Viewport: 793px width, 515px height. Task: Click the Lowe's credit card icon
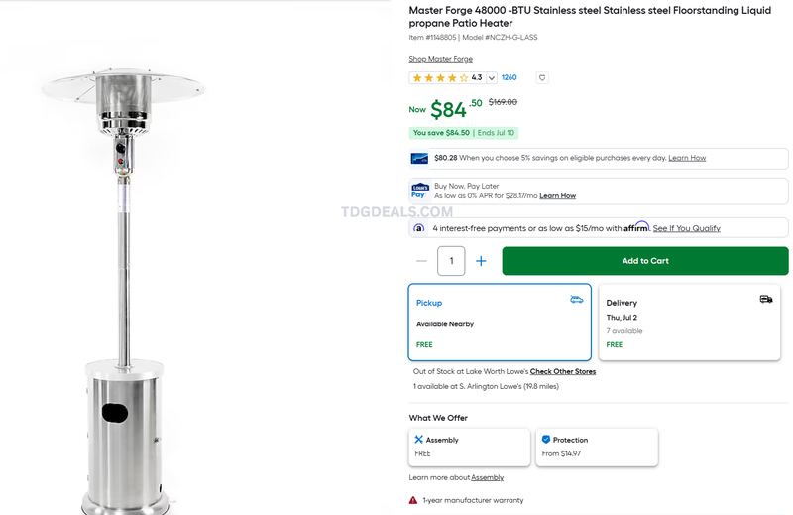(x=419, y=159)
